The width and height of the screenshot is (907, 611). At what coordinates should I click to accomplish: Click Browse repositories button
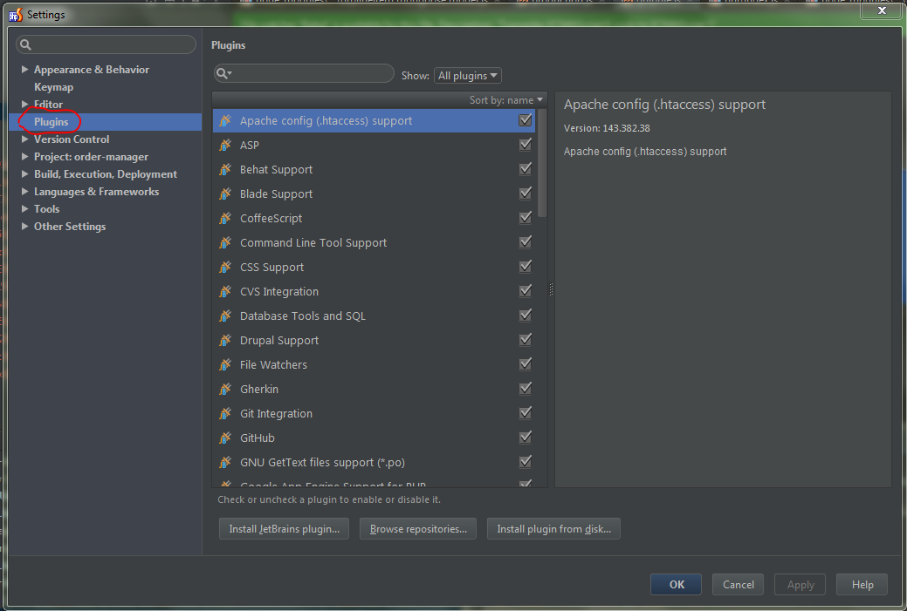coord(418,529)
